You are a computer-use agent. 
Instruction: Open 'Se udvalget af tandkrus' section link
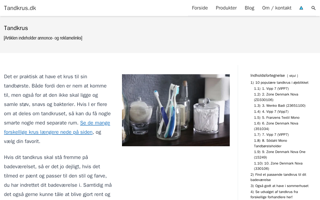pyautogui.click(x=274, y=194)
